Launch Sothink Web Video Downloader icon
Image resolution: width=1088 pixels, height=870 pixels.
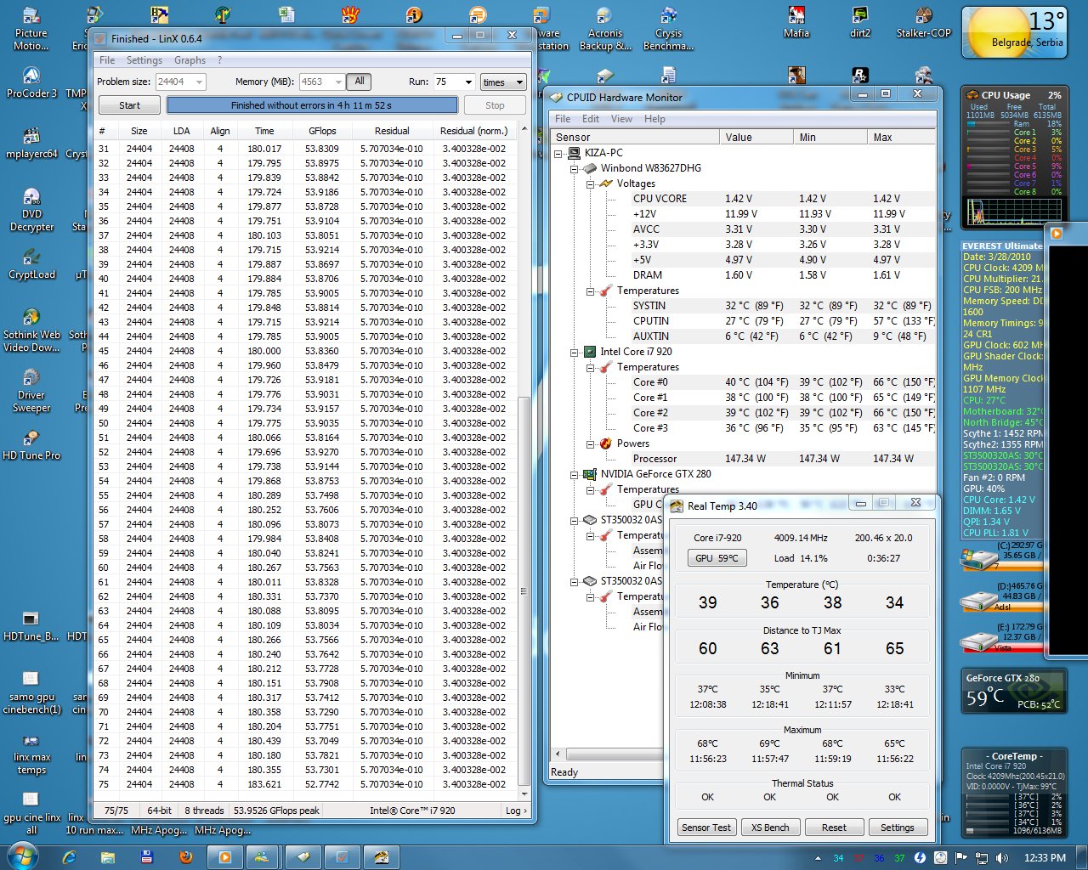[x=31, y=330]
